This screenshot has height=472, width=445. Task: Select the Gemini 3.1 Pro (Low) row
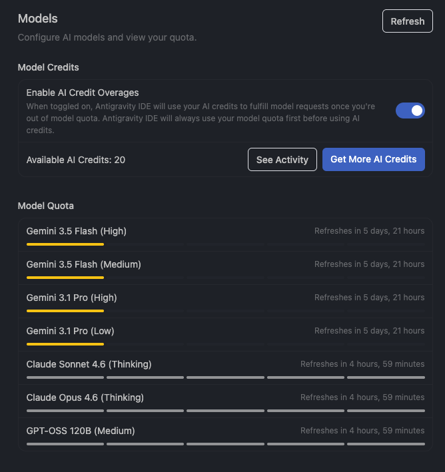click(225, 335)
